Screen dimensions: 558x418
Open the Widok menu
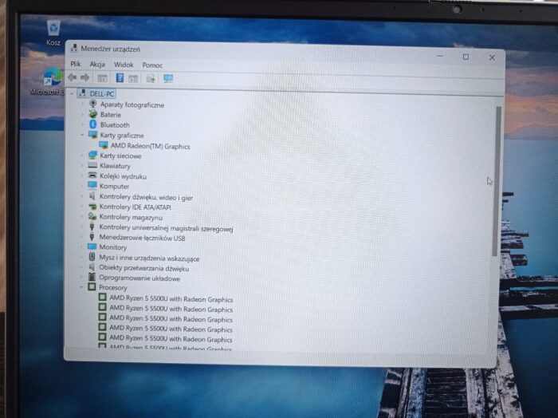point(124,65)
